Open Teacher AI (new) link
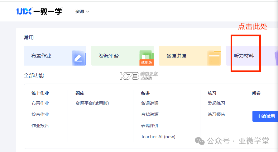This screenshot has width=278, height=152. (x=158, y=137)
